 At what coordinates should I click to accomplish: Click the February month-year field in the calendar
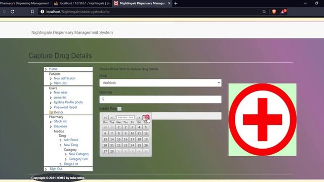(x=126, y=117)
